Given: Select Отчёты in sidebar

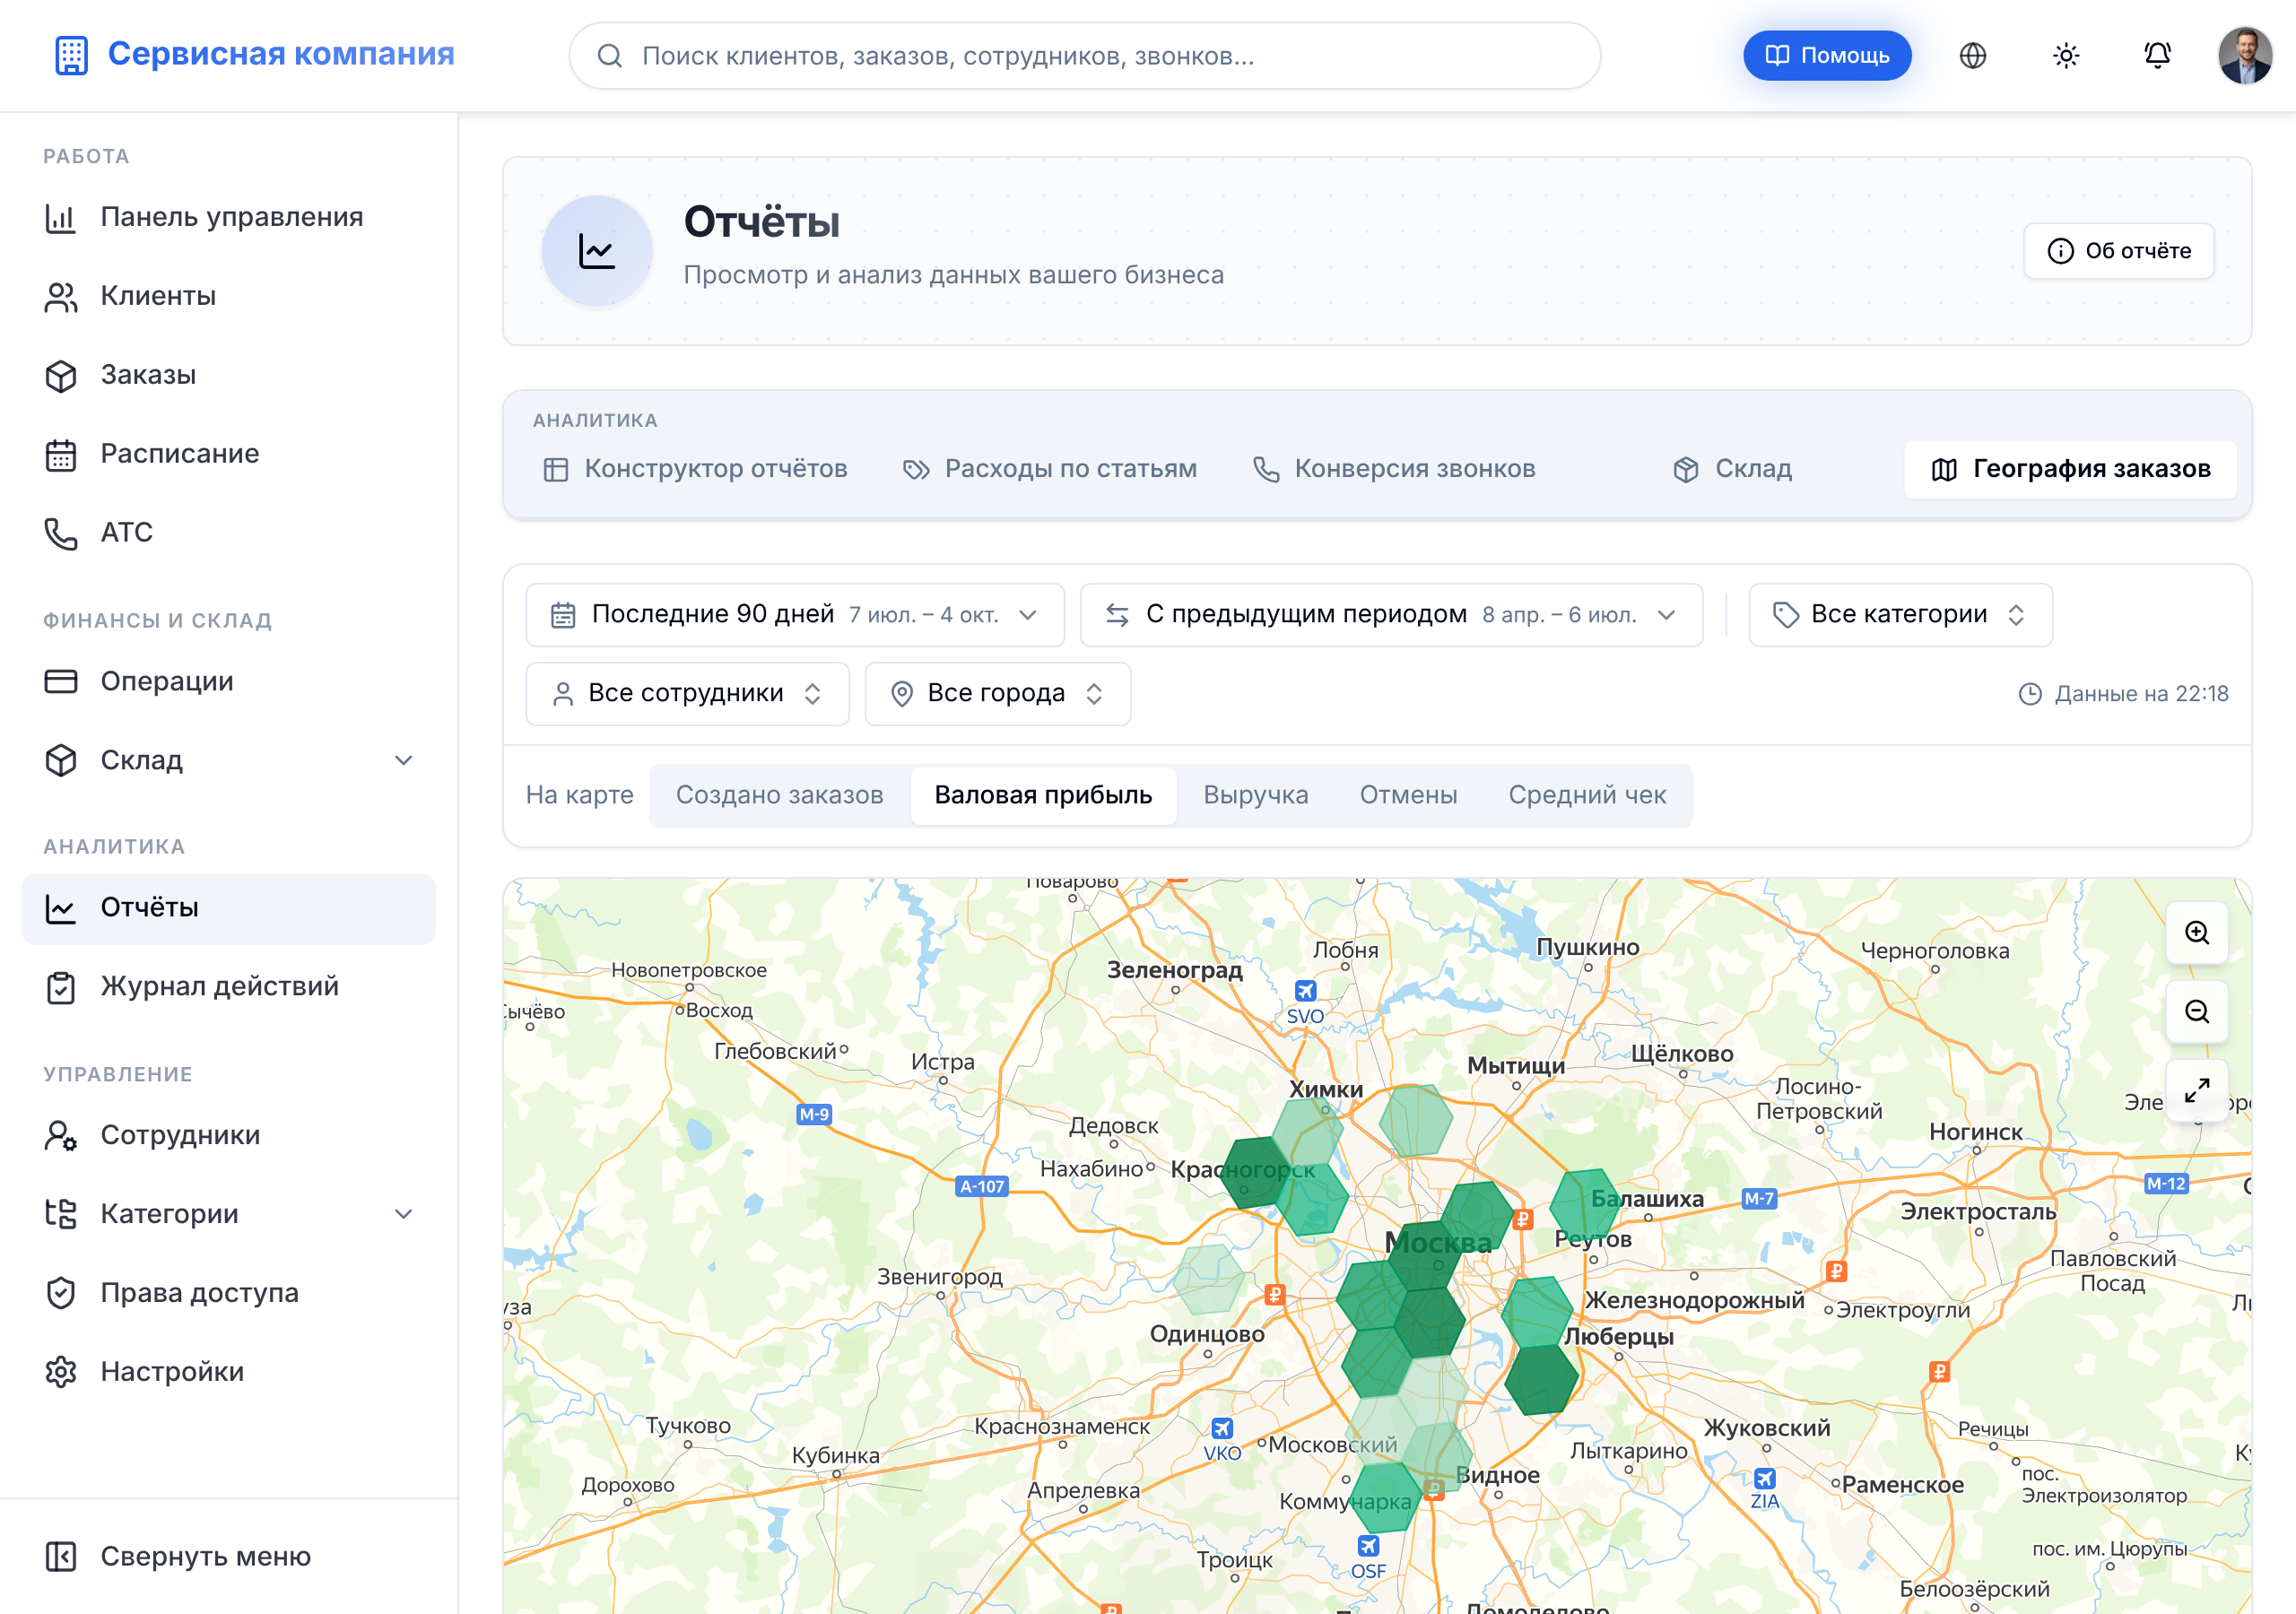Looking at the screenshot, I should point(228,908).
